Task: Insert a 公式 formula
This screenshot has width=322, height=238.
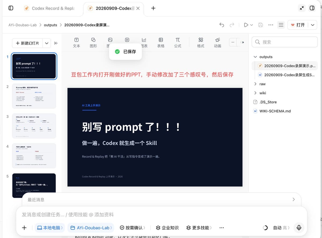Action: [x=178, y=43]
